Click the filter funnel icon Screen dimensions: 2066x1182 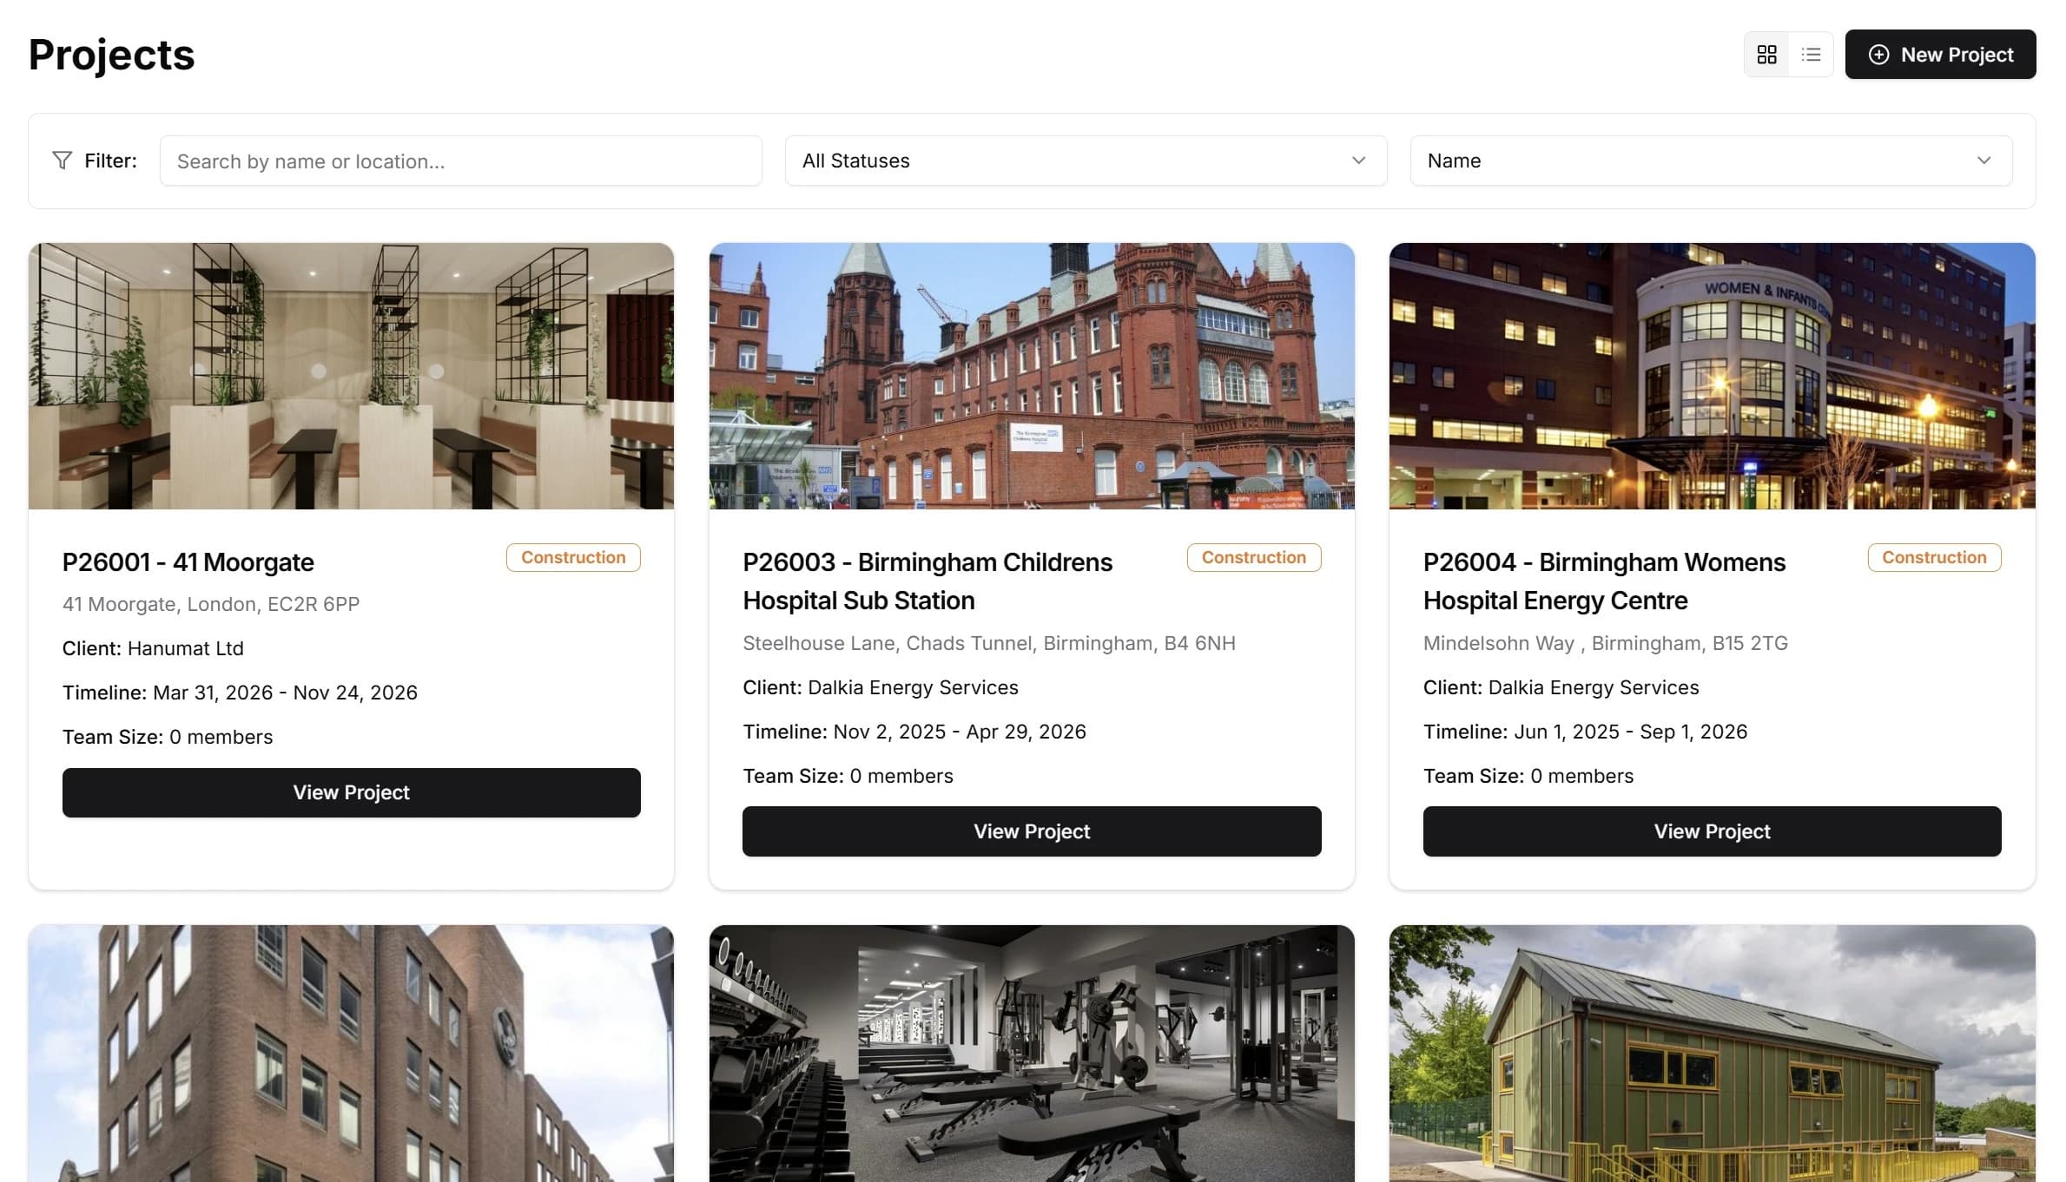click(61, 160)
